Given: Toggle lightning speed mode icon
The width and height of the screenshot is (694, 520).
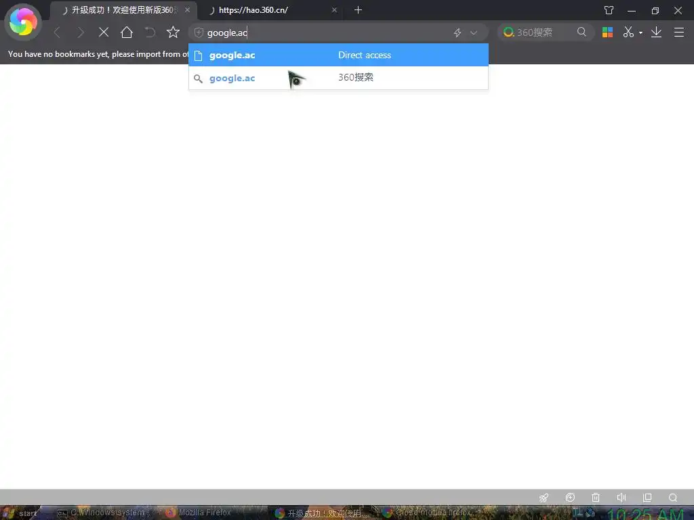Looking at the screenshot, I should [457, 32].
